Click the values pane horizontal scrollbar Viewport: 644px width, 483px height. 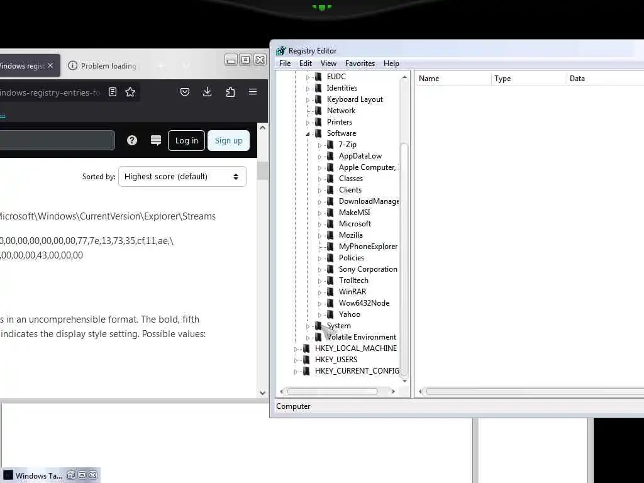pos(535,391)
